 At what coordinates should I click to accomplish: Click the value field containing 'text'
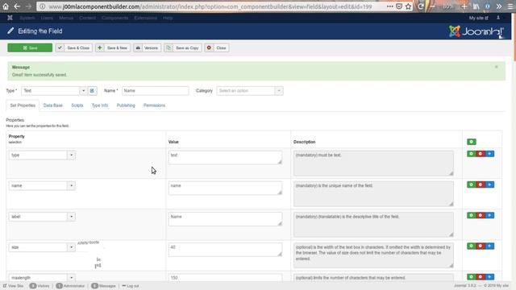click(225, 158)
